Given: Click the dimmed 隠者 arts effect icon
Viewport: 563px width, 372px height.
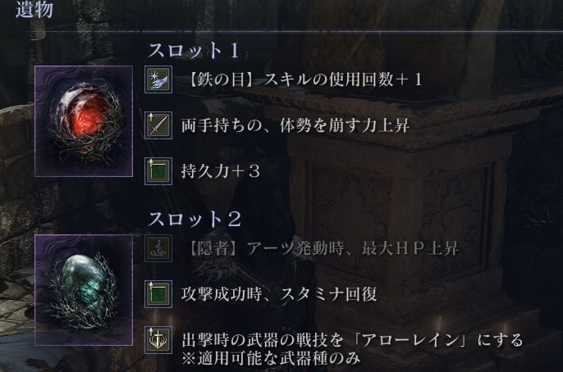Looking at the screenshot, I should point(158,248).
